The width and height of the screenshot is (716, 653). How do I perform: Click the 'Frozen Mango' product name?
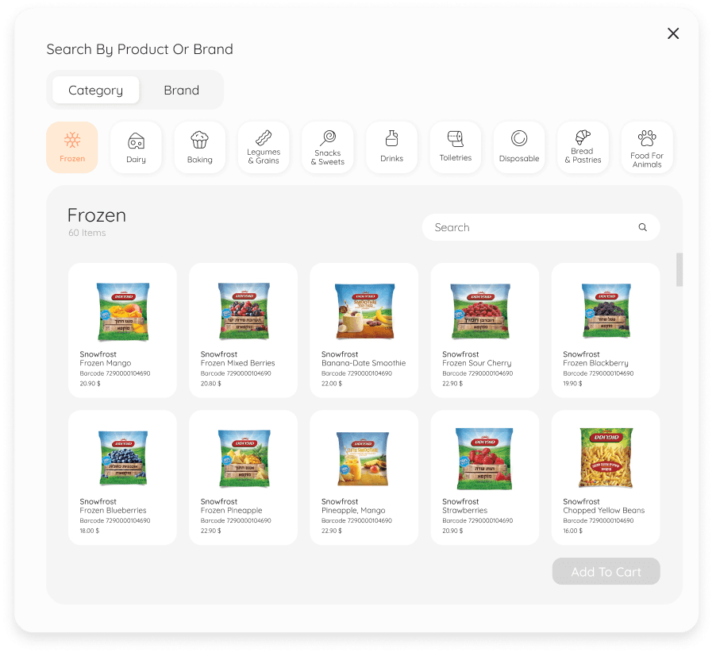(106, 363)
